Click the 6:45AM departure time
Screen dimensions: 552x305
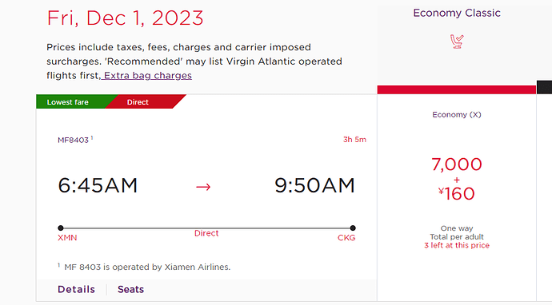pyautogui.click(x=98, y=185)
